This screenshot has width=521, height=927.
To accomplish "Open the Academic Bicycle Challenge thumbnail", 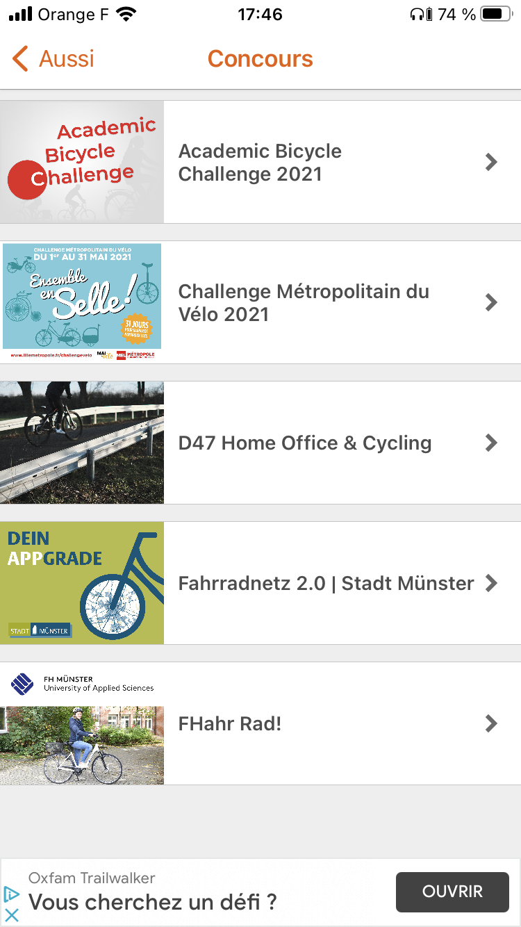I will point(82,162).
